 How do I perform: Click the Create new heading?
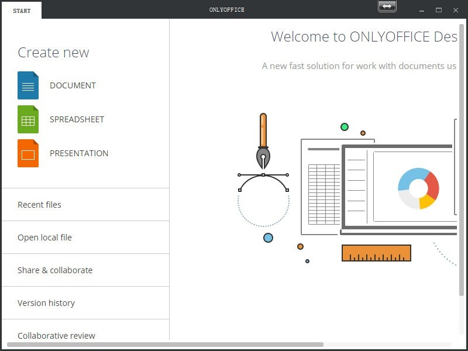tap(53, 53)
